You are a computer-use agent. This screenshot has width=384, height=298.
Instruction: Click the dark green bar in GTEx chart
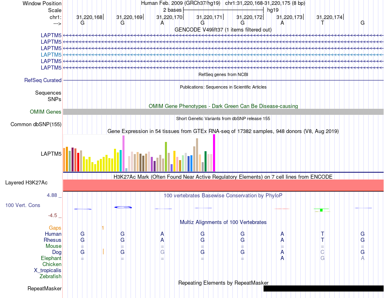[205, 161]
